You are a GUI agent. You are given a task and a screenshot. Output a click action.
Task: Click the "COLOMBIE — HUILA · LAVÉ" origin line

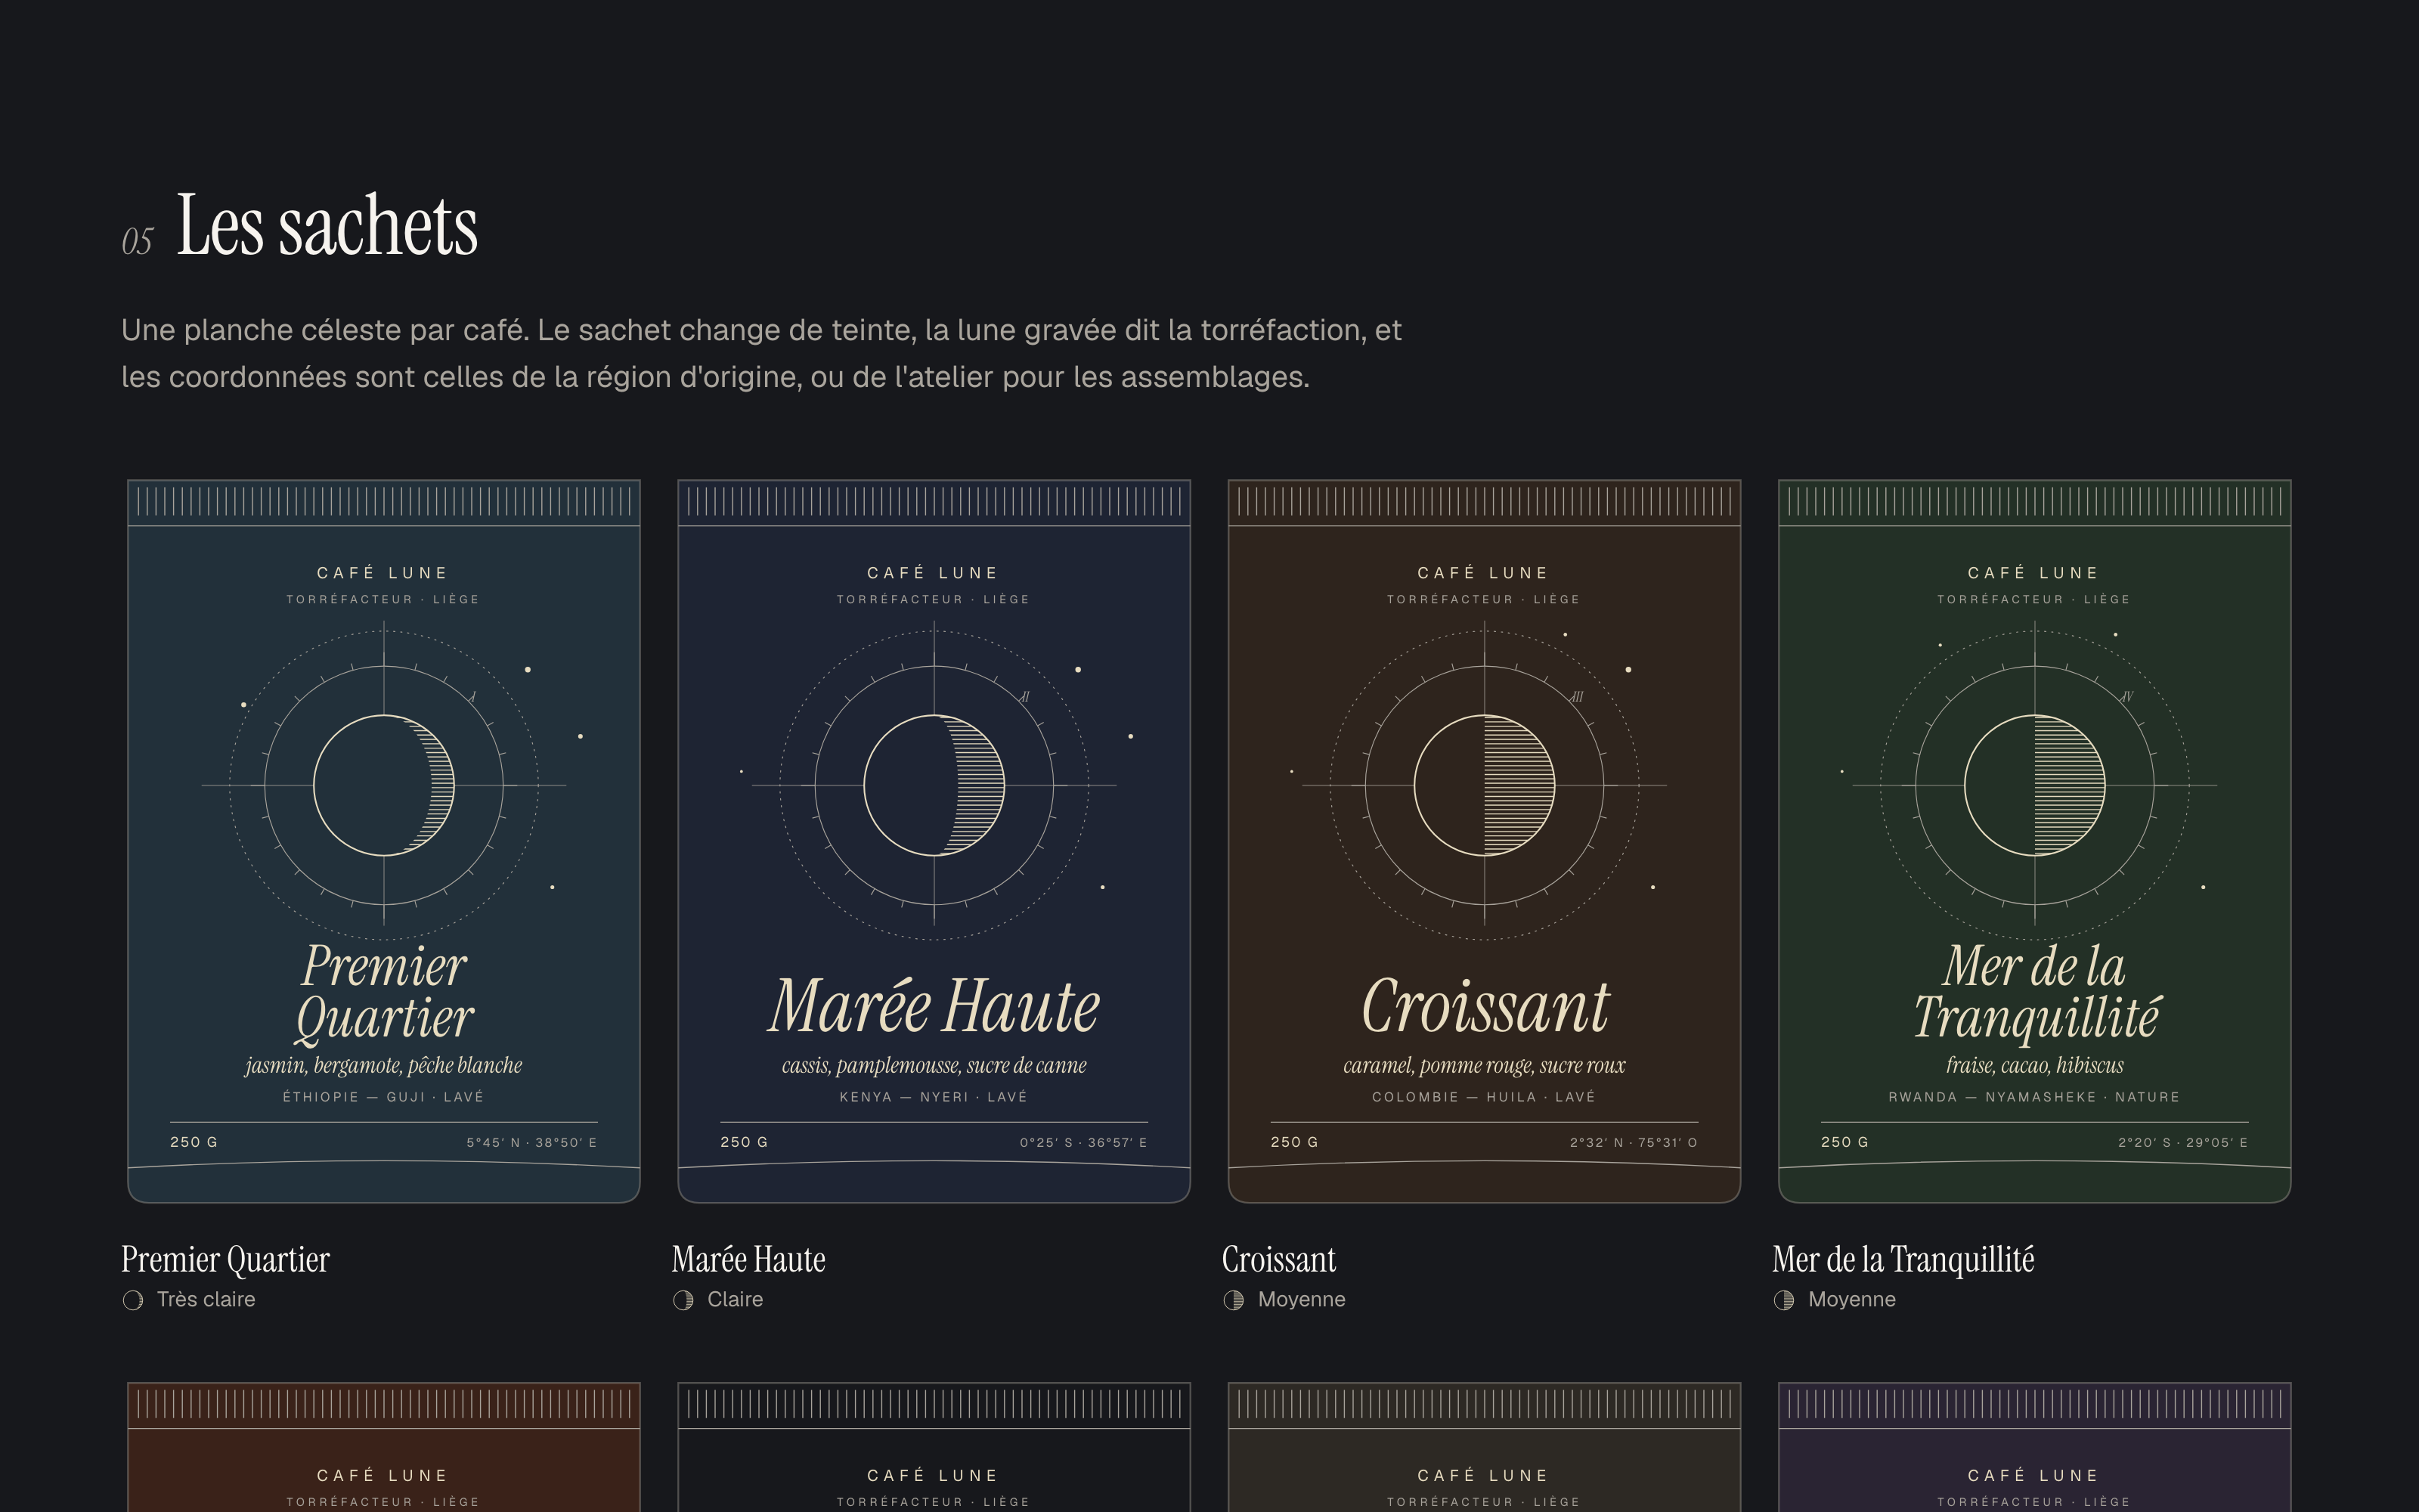click(x=1485, y=1097)
